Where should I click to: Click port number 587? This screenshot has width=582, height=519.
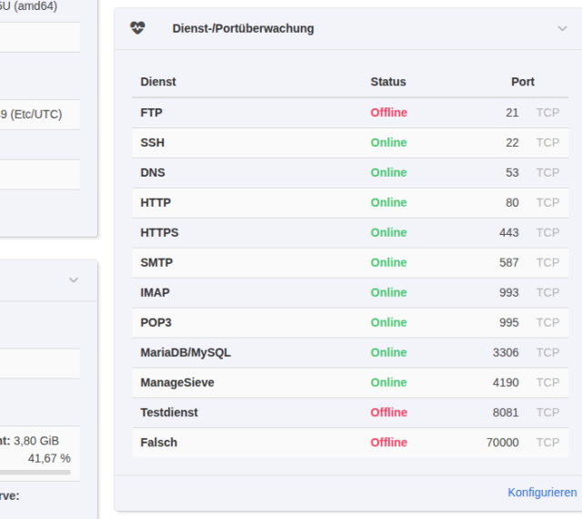click(509, 262)
